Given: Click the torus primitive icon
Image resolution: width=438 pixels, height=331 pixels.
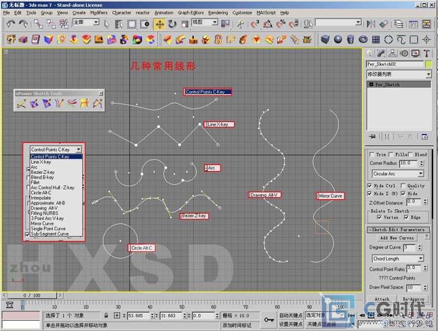Looking at the screenshot, I should tap(363, 39).
